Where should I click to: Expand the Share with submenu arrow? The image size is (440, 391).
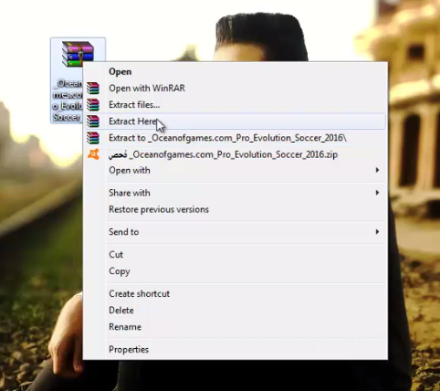pyautogui.click(x=377, y=193)
